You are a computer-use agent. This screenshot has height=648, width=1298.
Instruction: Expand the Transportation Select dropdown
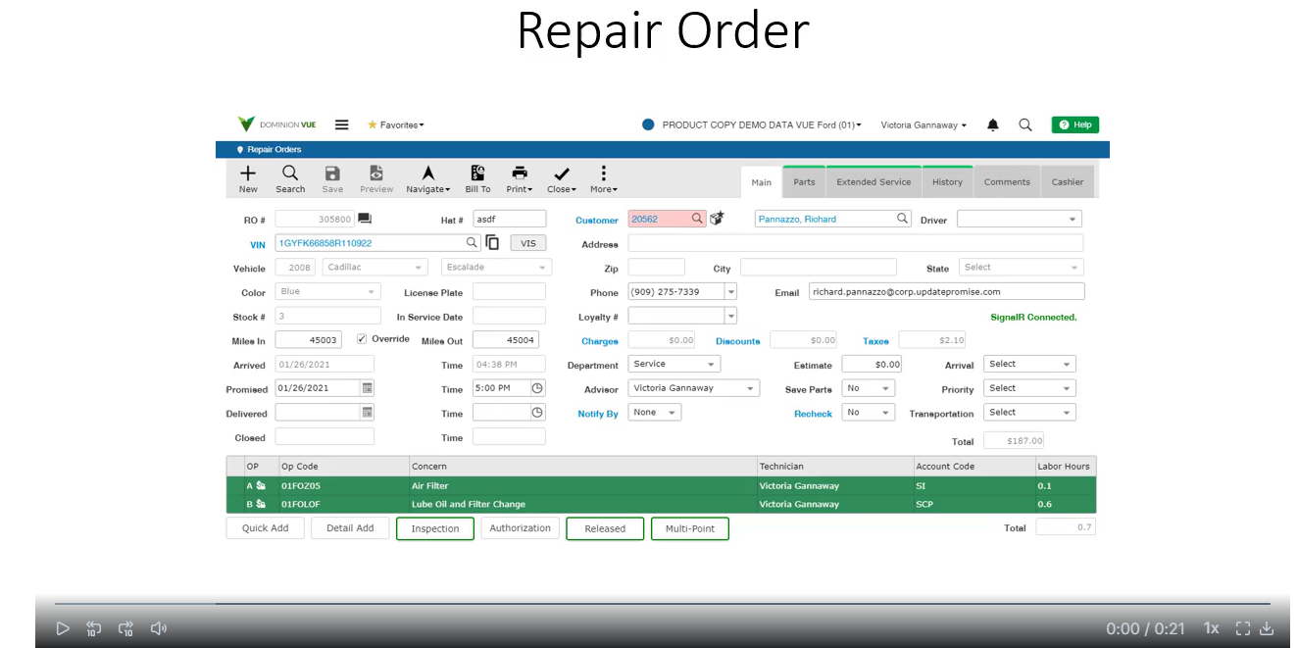[1029, 413]
